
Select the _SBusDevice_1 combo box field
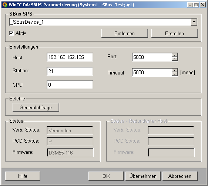pos(103,22)
